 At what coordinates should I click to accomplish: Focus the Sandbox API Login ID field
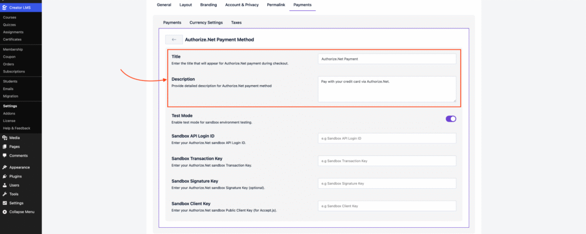coord(387,138)
